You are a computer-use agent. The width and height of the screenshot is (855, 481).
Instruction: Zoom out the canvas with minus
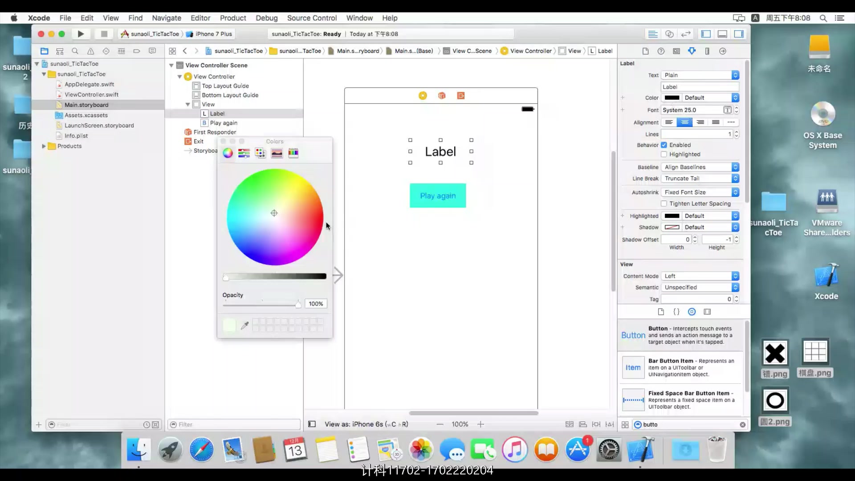440,424
